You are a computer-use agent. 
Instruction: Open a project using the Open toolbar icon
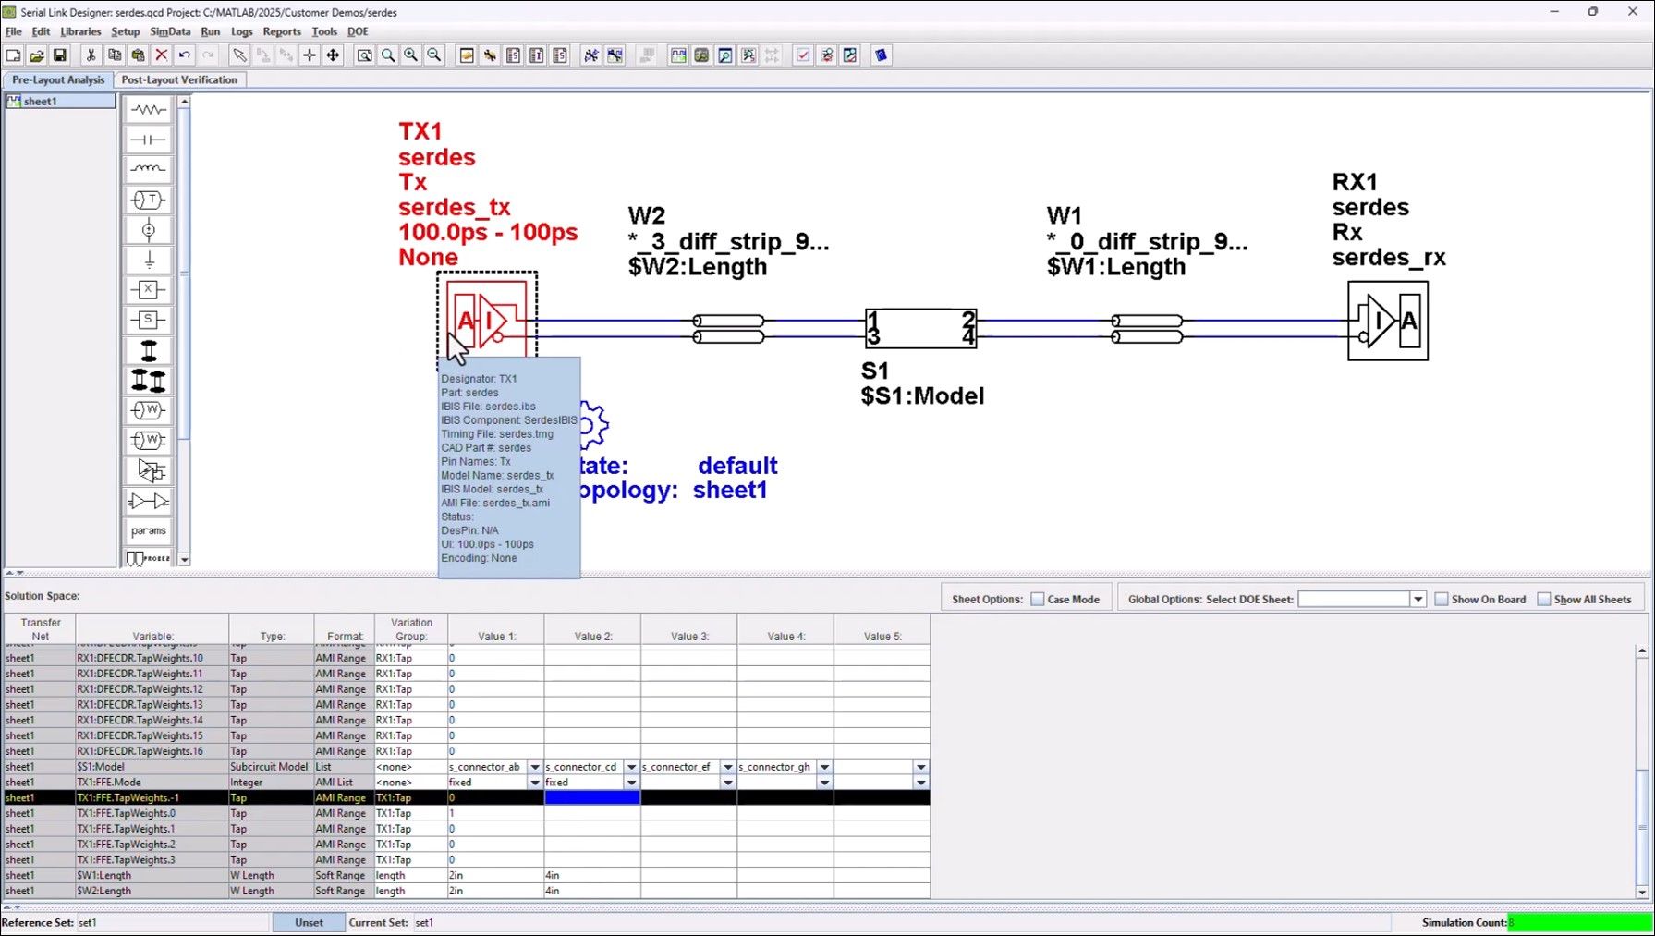(x=36, y=55)
